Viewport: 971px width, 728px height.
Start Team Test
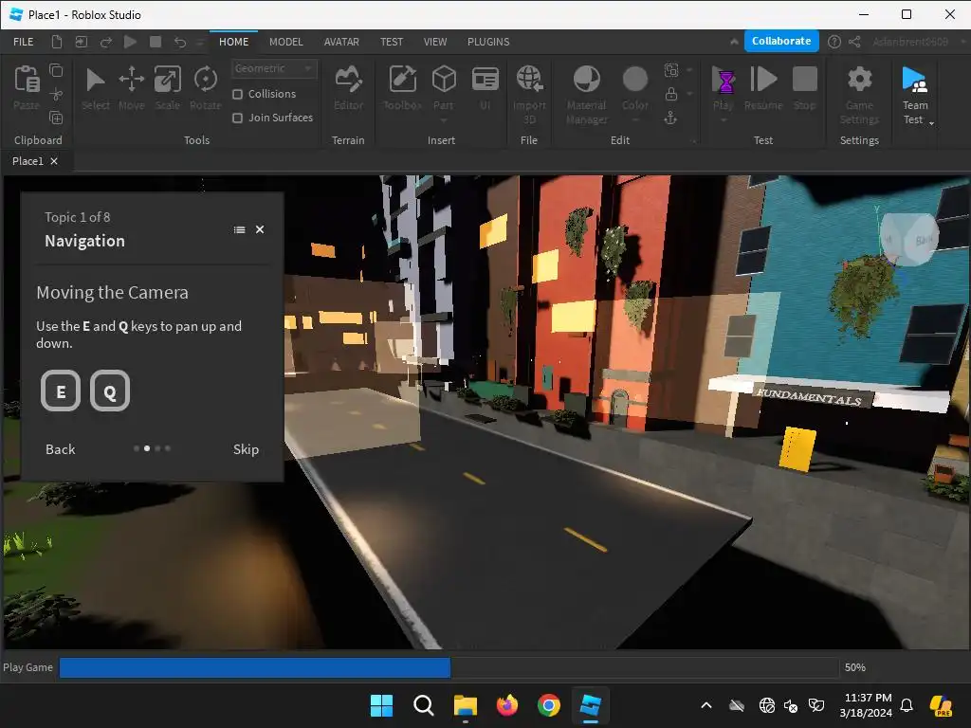pyautogui.click(x=915, y=80)
